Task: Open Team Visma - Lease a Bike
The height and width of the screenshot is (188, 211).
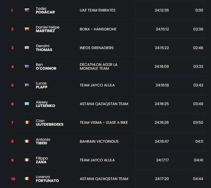Action: (104, 123)
